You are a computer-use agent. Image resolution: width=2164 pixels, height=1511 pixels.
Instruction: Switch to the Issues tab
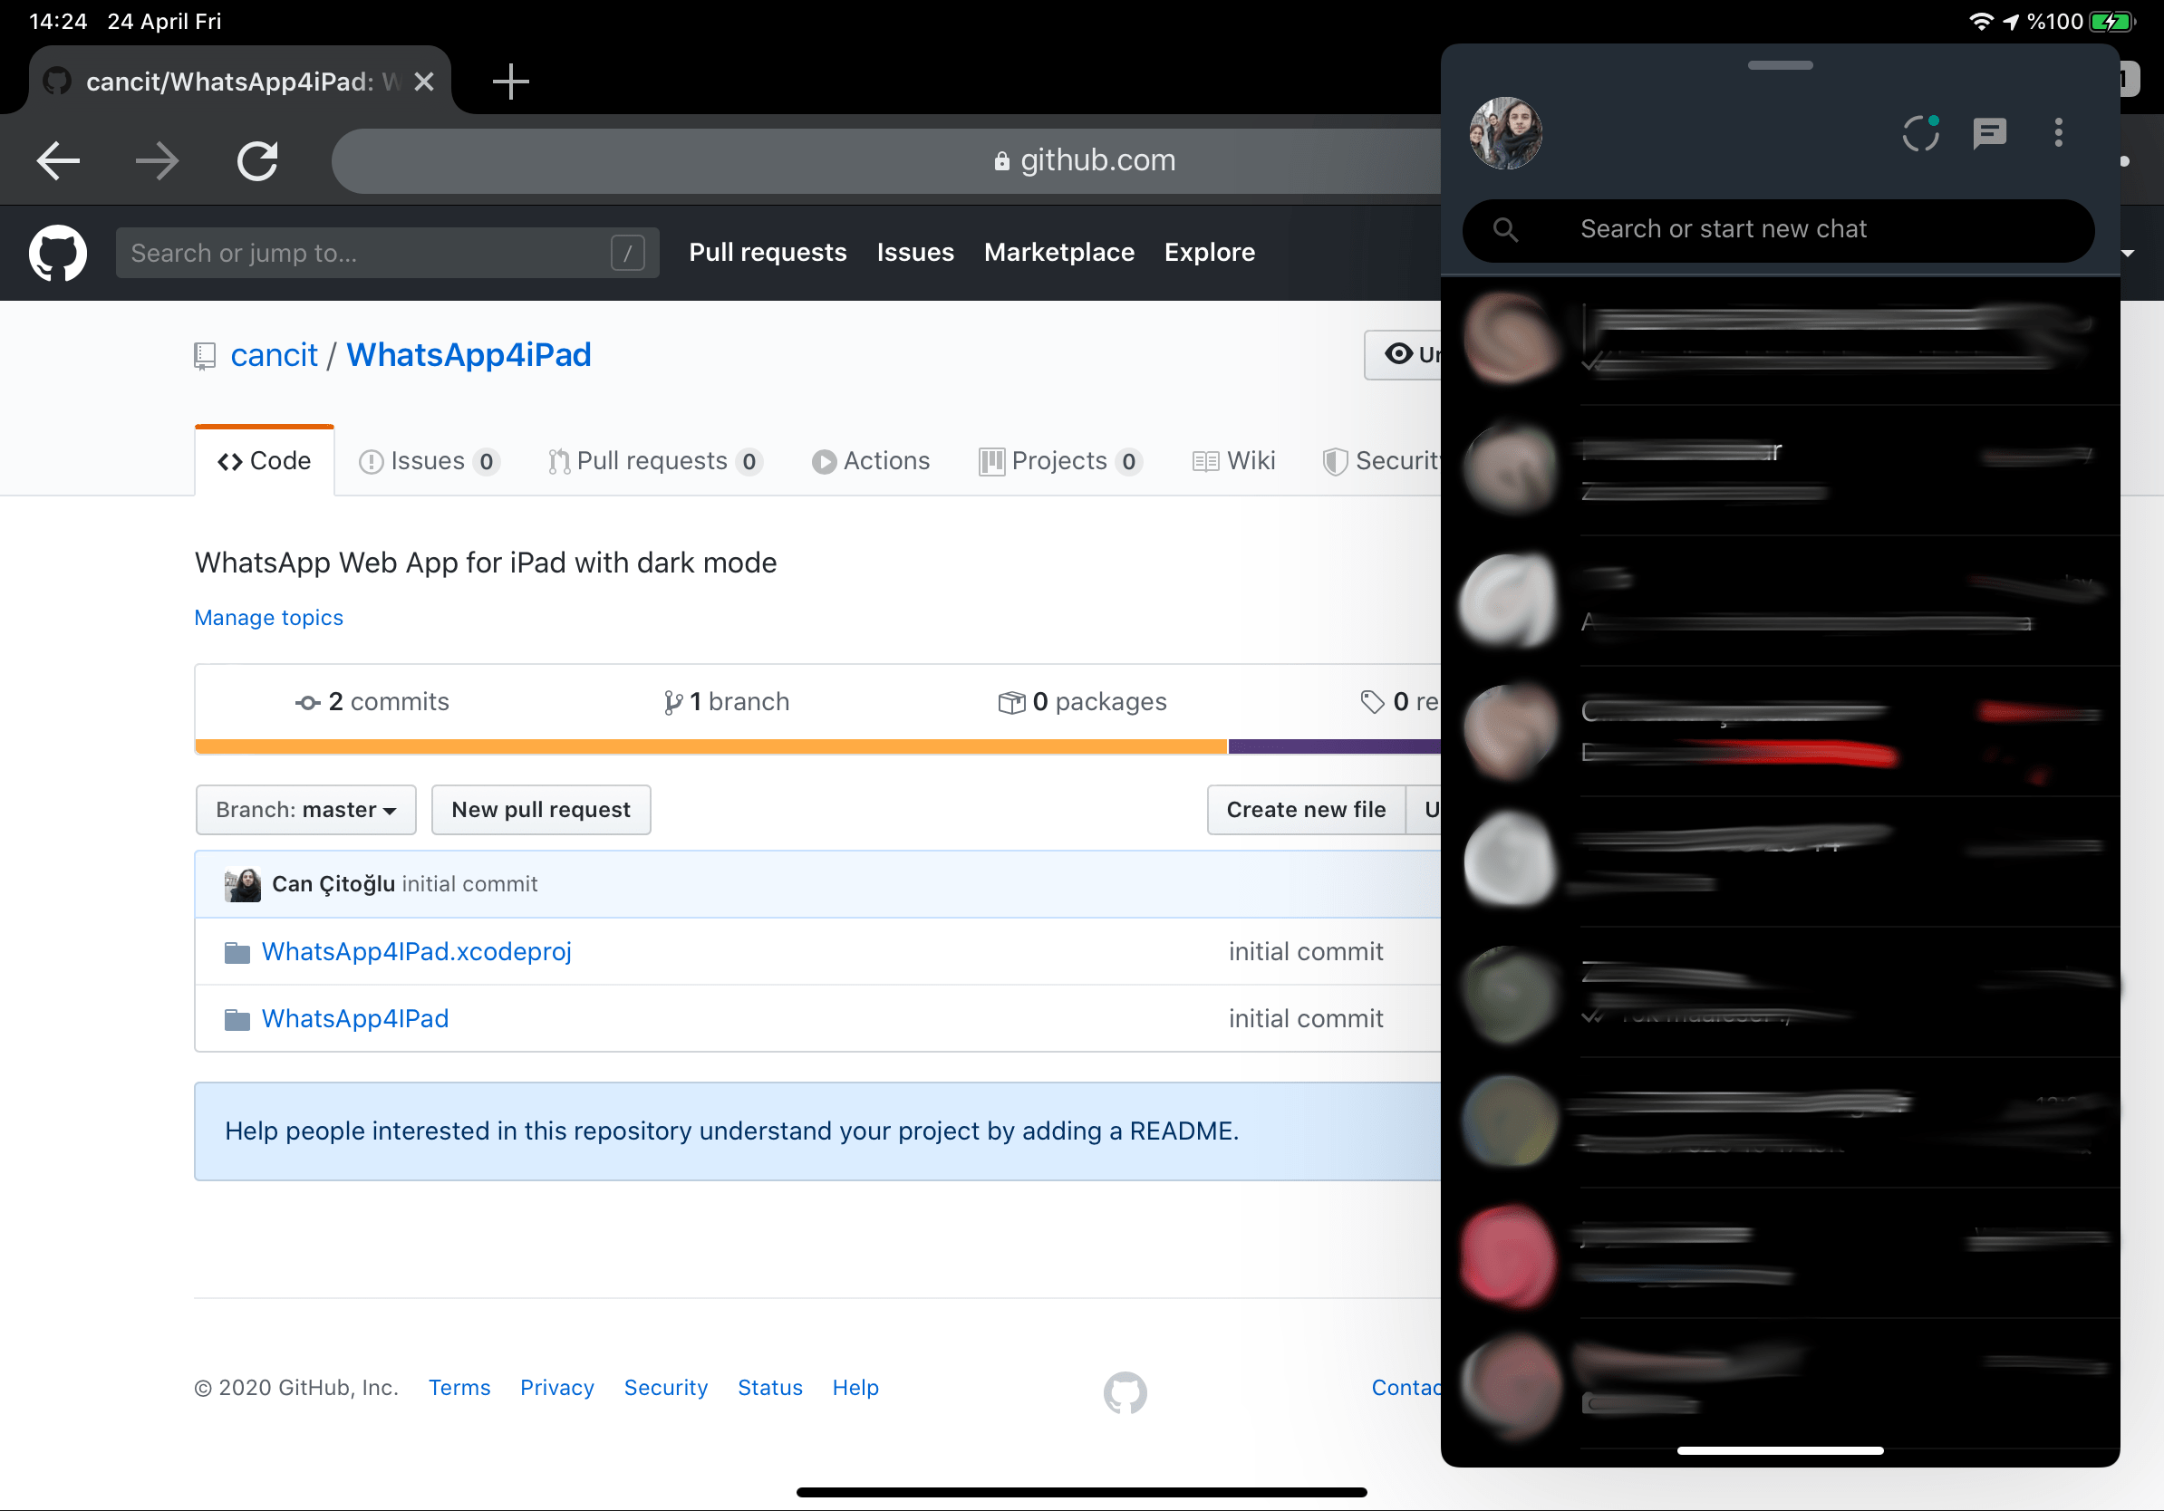point(429,461)
